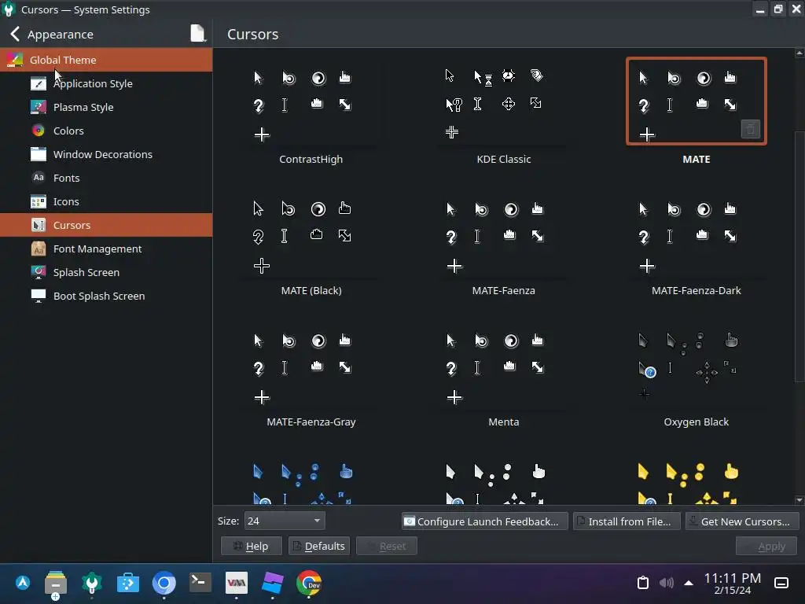Click the cursor list scrollbar down arrow
This screenshot has width=805, height=604.
click(x=799, y=500)
